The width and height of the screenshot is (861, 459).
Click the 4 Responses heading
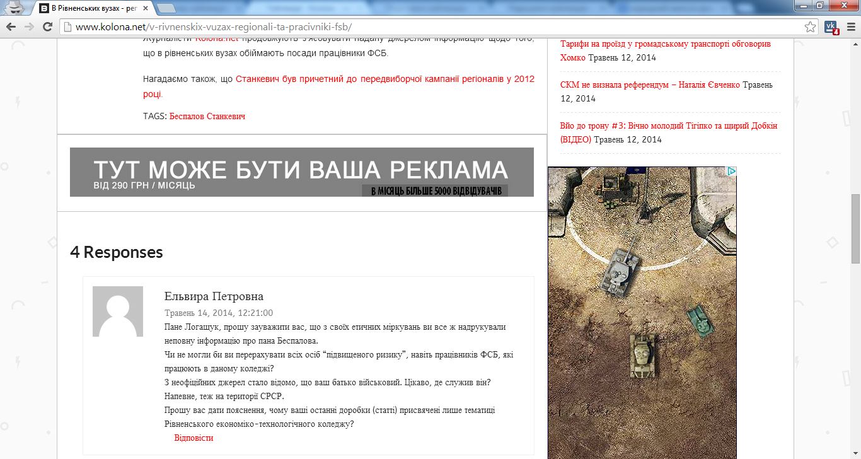point(117,252)
